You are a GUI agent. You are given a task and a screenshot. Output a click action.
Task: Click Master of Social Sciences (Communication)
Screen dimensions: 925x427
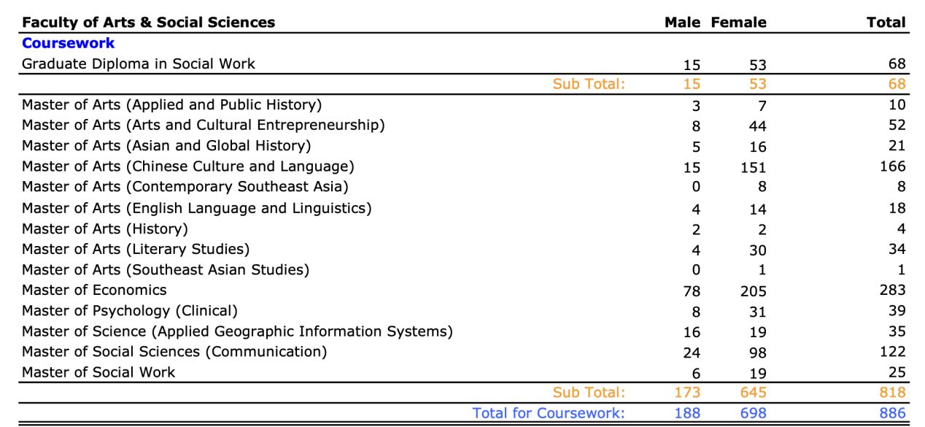(x=174, y=352)
